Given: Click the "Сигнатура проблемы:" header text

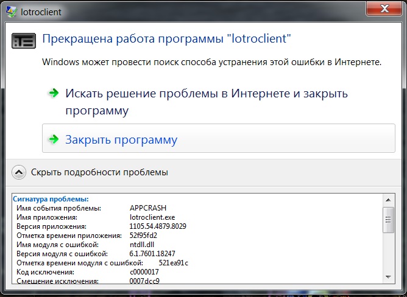Looking at the screenshot, I should coord(51,199).
